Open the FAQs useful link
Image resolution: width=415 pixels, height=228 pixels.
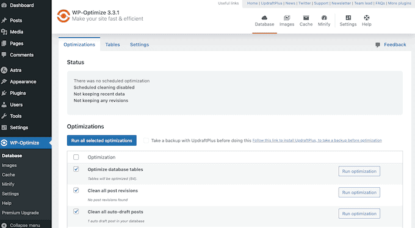click(x=380, y=3)
